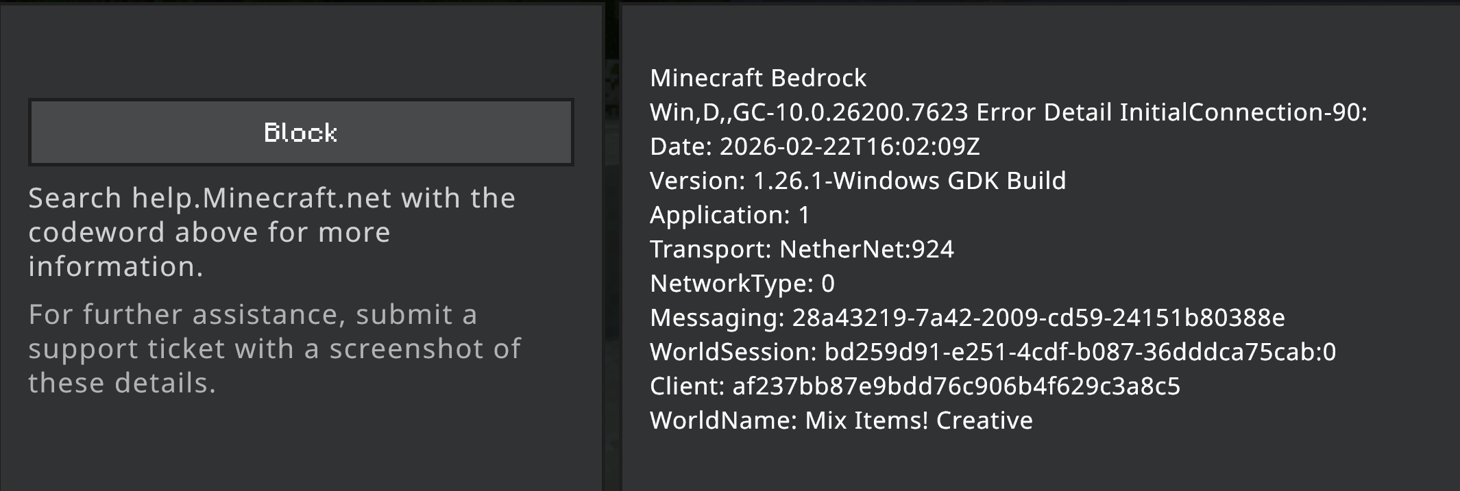1460x491 pixels.
Task: Select the WorldSession ID starting with bd259d91
Action: (1080, 353)
